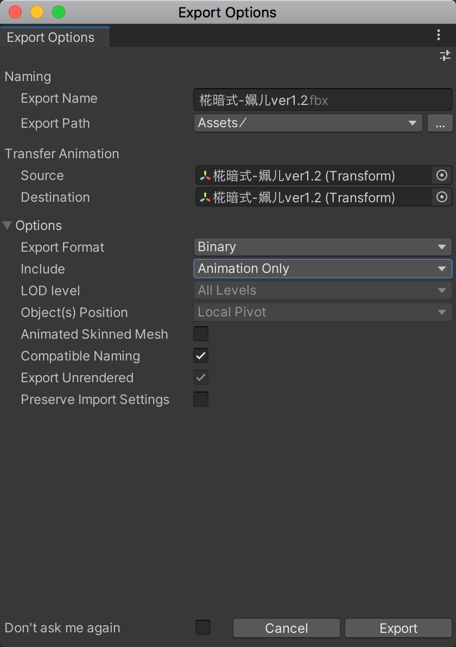Open the Export Format Binary dropdown
This screenshot has height=647, width=456.
tap(323, 247)
